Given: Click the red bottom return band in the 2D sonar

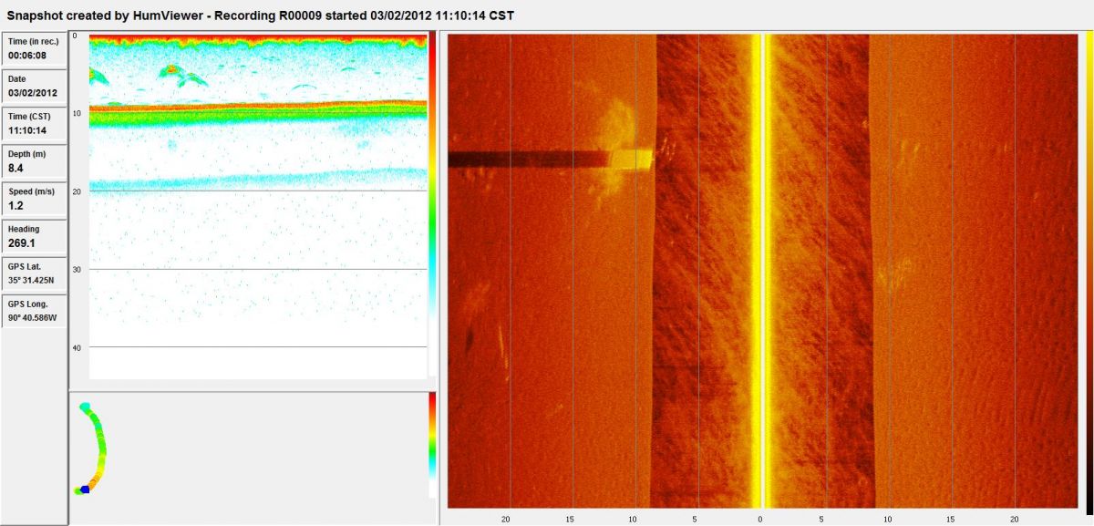Looking at the screenshot, I should pos(259,105).
